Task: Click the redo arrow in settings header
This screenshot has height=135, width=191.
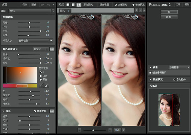Action: click(48, 5)
